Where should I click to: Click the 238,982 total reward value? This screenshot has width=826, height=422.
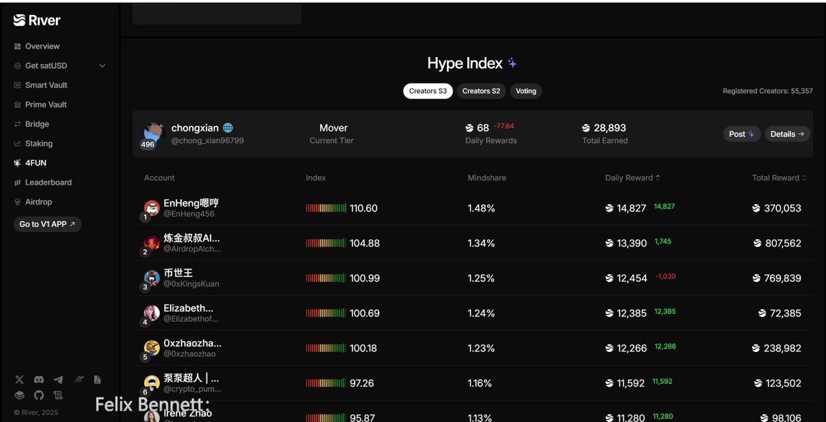(x=783, y=348)
